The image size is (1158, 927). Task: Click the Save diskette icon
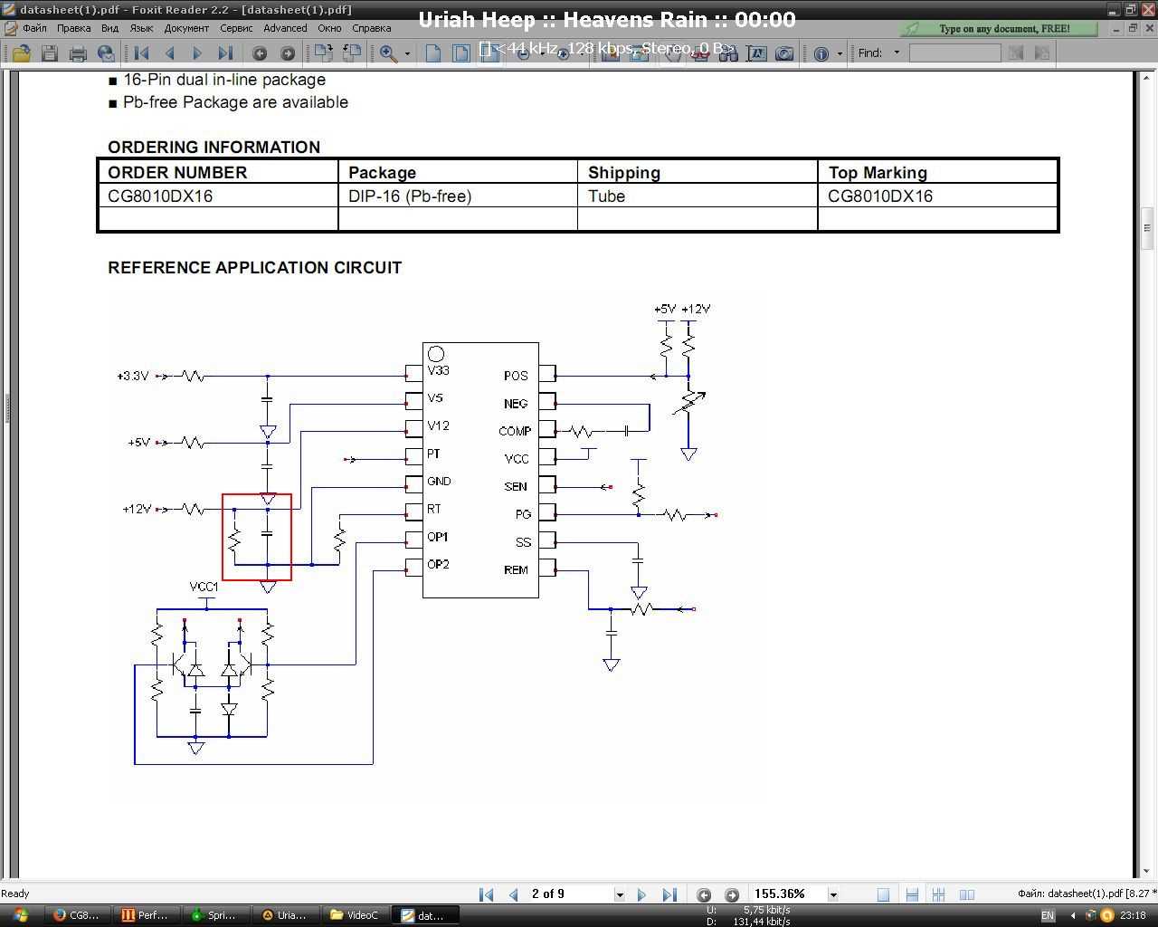50,53
